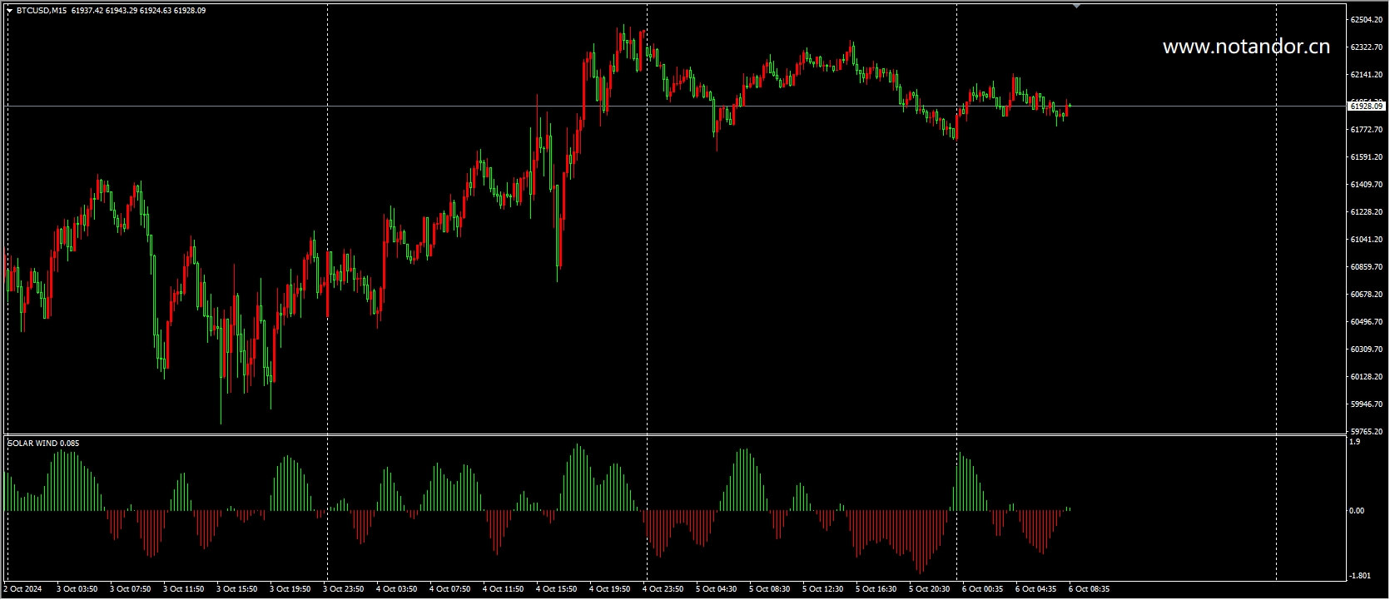Click the BTCUSD,M15 symbol label
The height and width of the screenshot is (600, 1390).
click(42, 11)
